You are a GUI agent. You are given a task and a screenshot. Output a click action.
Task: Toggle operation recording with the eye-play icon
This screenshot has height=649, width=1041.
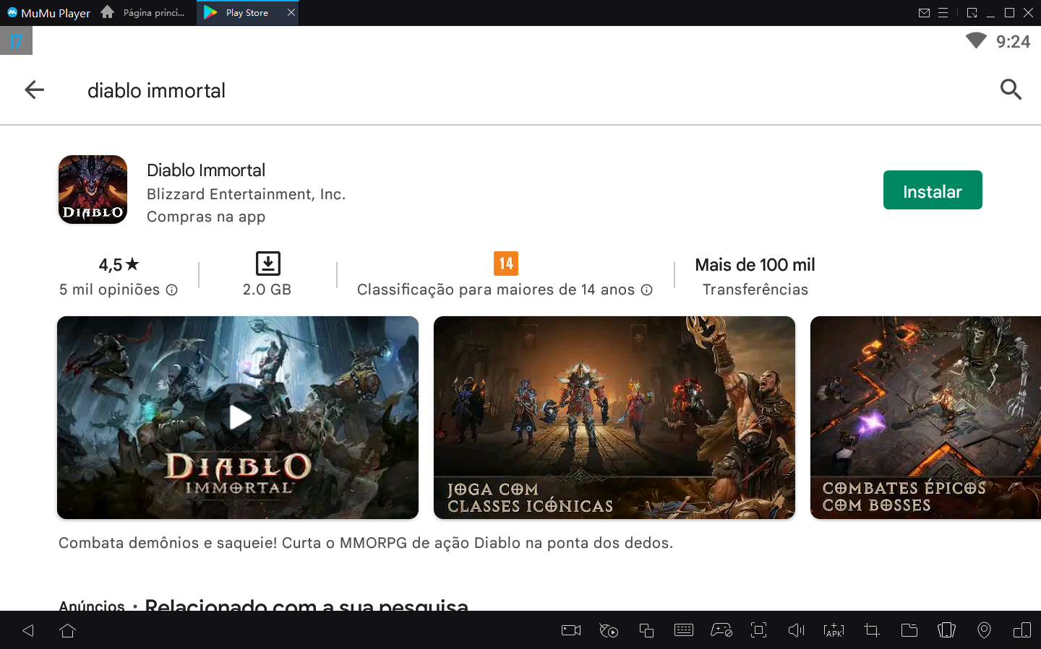tap(608, 630)
